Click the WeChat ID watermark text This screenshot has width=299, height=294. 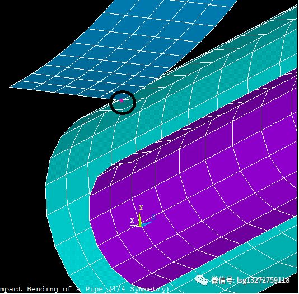click(x=250, y=280)
